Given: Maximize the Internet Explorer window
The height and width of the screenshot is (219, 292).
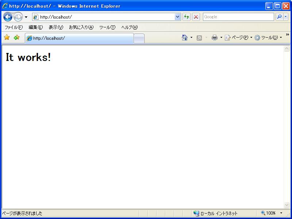Looking at the screenshot, I should click(x=277, y=6).
